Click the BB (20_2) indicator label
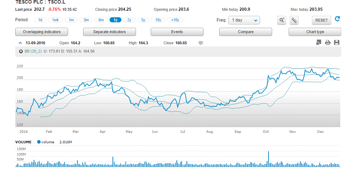Screen dimensions: 356x180 (34, 51)
